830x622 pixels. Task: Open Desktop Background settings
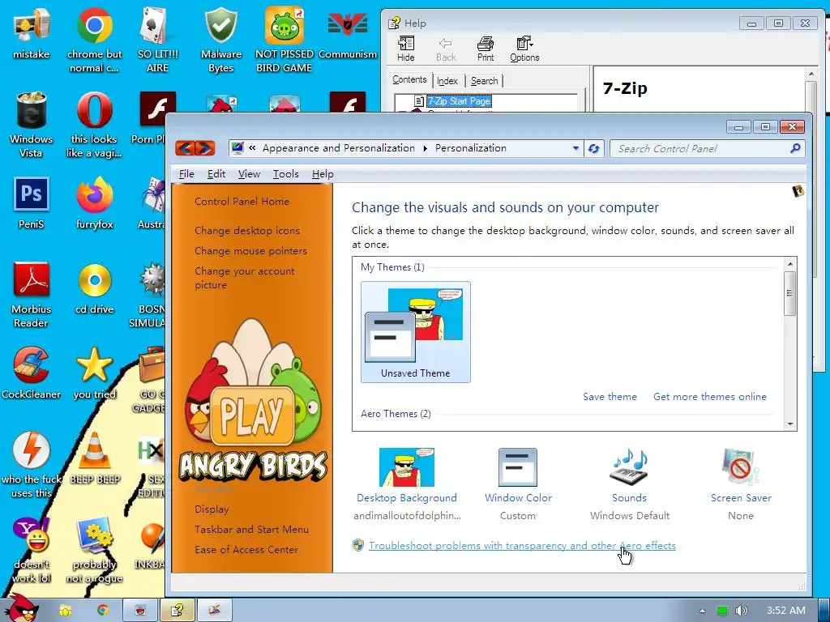pos(407,484)
